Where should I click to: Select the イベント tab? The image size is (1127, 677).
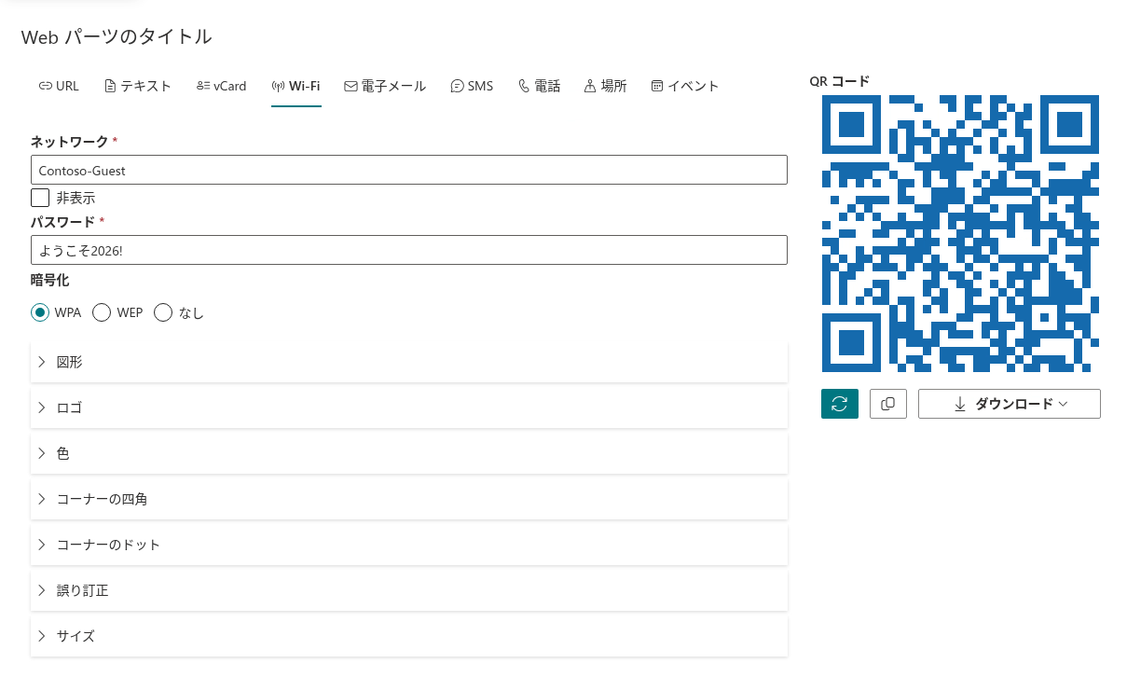pos(685,86)
